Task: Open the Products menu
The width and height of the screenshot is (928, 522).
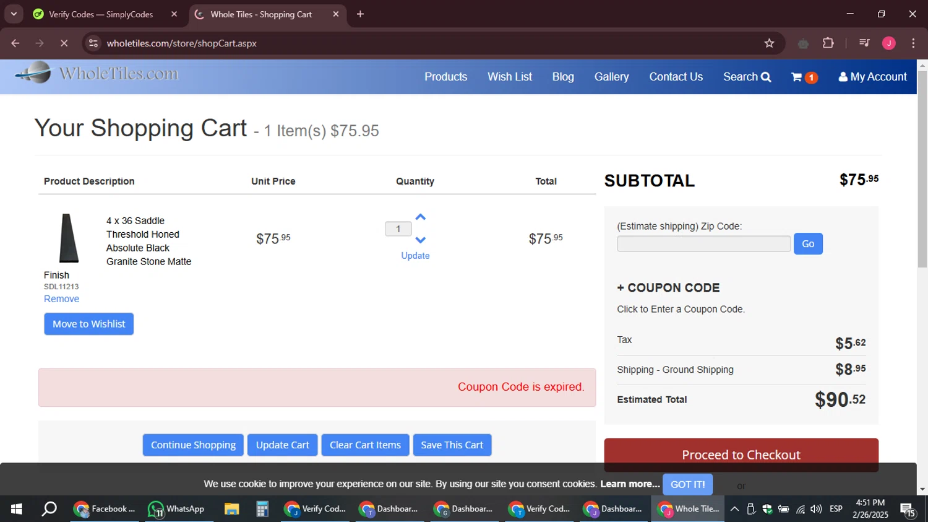Action: (445, 77)
